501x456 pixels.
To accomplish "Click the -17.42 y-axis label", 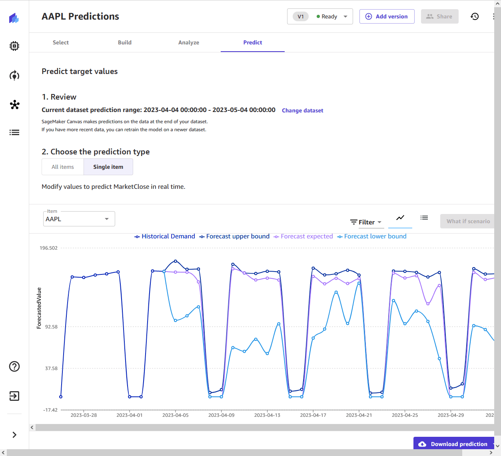I will (50, 410).
